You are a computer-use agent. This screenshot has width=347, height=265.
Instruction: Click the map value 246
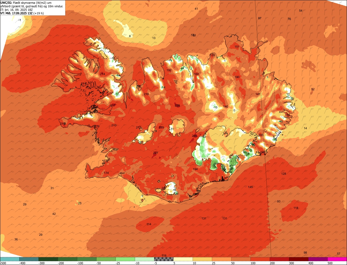[194, 136]
